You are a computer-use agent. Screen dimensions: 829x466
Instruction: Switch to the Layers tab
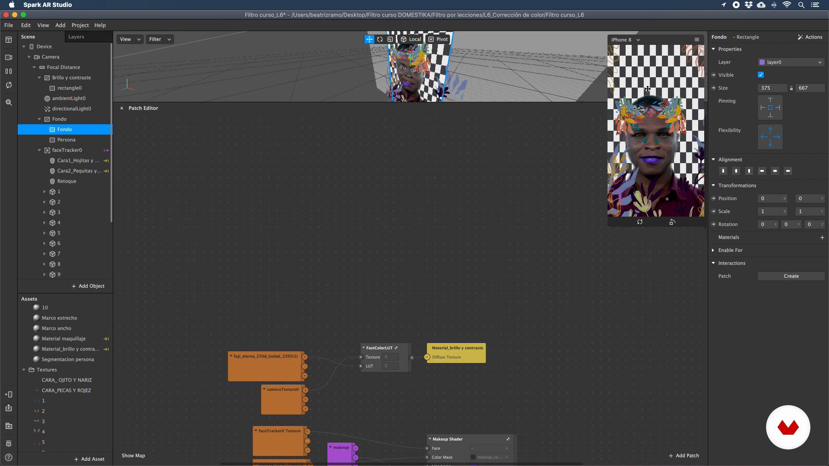pos(76,37)
